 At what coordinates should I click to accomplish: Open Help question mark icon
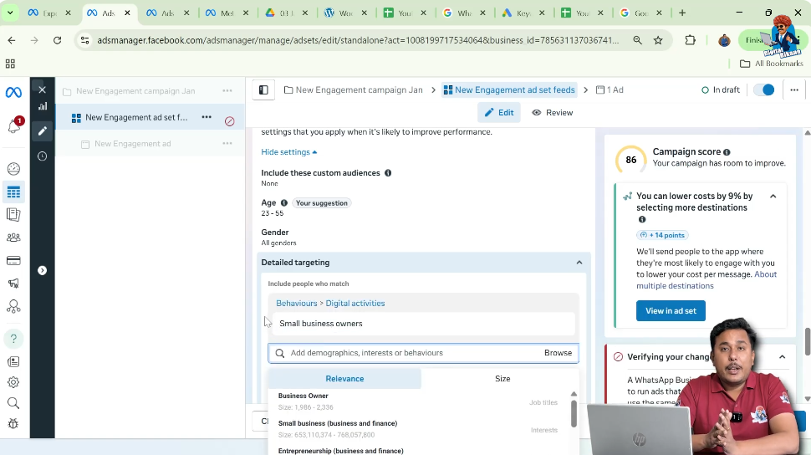click(13, 339)
